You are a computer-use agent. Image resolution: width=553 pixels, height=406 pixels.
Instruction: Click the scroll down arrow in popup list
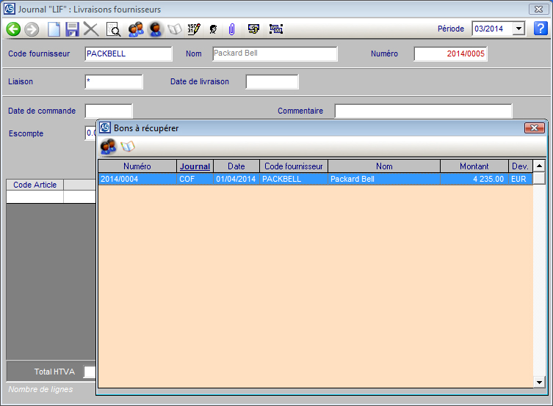[539, 382]
